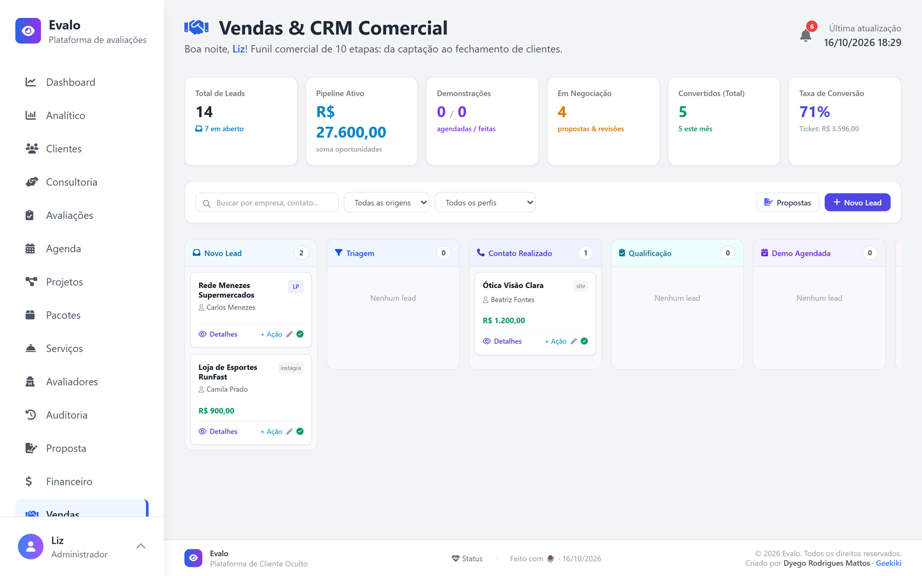View Detalhes of Ótica Visão Clara
Image resolution: width=922 pixels, height=576 pixels.
[502, 342]
